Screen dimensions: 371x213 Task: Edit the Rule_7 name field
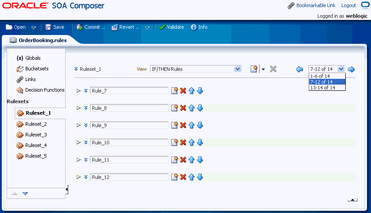129,91
